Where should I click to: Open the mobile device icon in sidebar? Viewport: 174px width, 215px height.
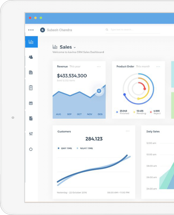tap(31, 88)
